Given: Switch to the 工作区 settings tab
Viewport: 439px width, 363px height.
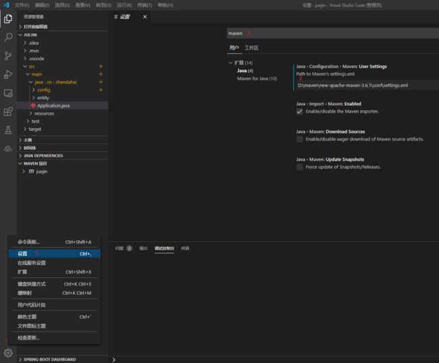Looking at the screenshot, I should click(251, 48).
